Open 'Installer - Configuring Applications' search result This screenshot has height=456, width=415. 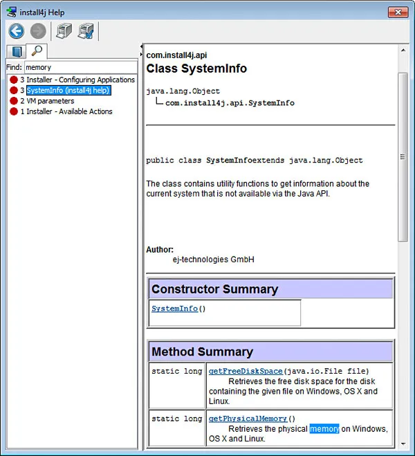click(x=81, y=80)
